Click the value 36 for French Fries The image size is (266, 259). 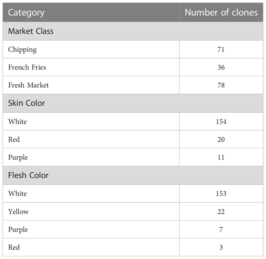click(x=221, y=67)
